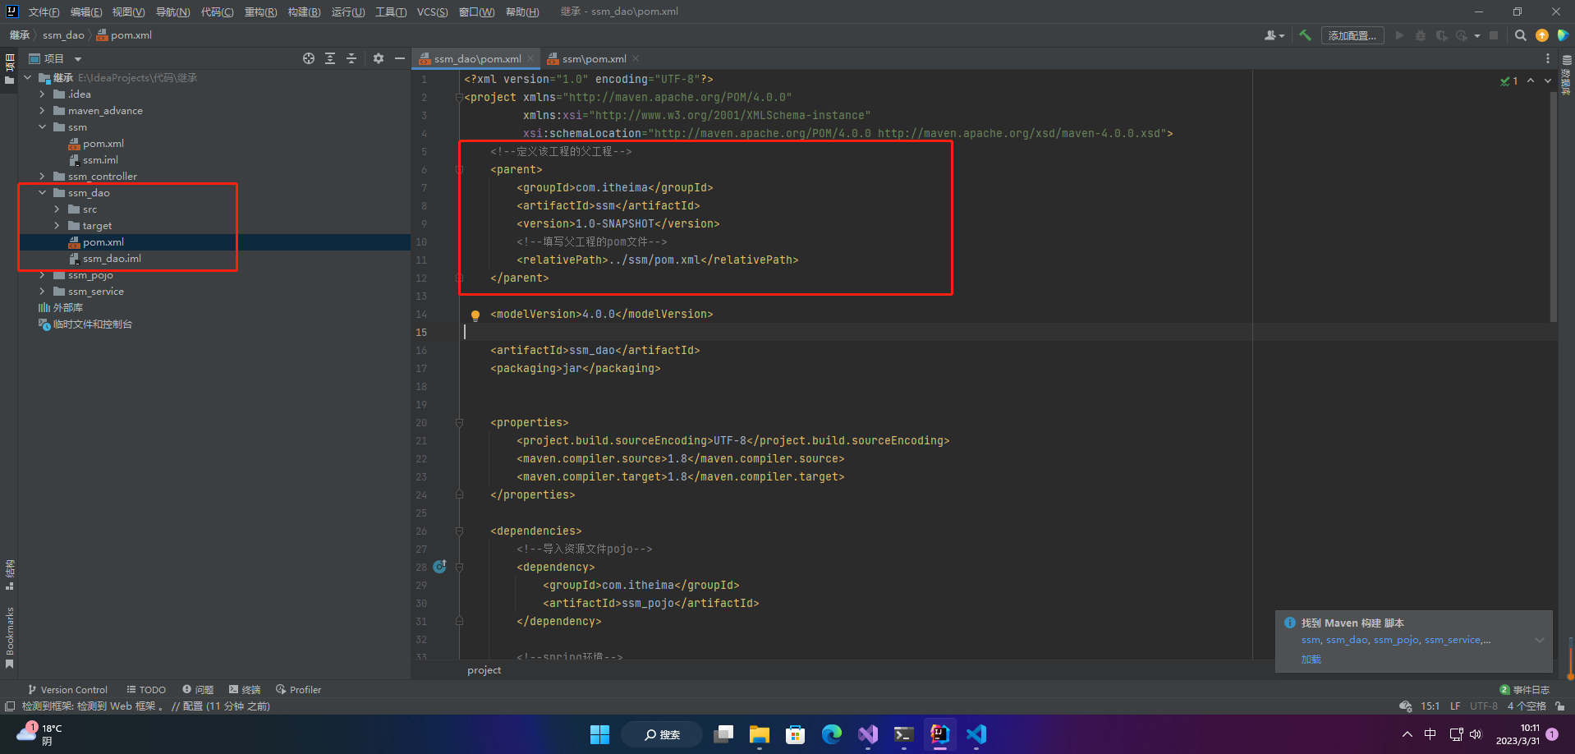This screenshot has width=1575, height=754.
Task: Open IntelliJ IDEA from the Windows taskbar
Action: coord(939,734)
